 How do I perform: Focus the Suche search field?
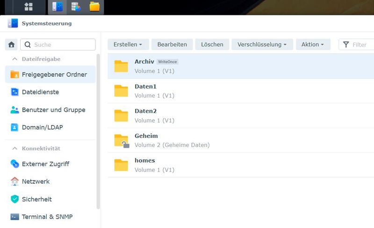coord(58,44)
